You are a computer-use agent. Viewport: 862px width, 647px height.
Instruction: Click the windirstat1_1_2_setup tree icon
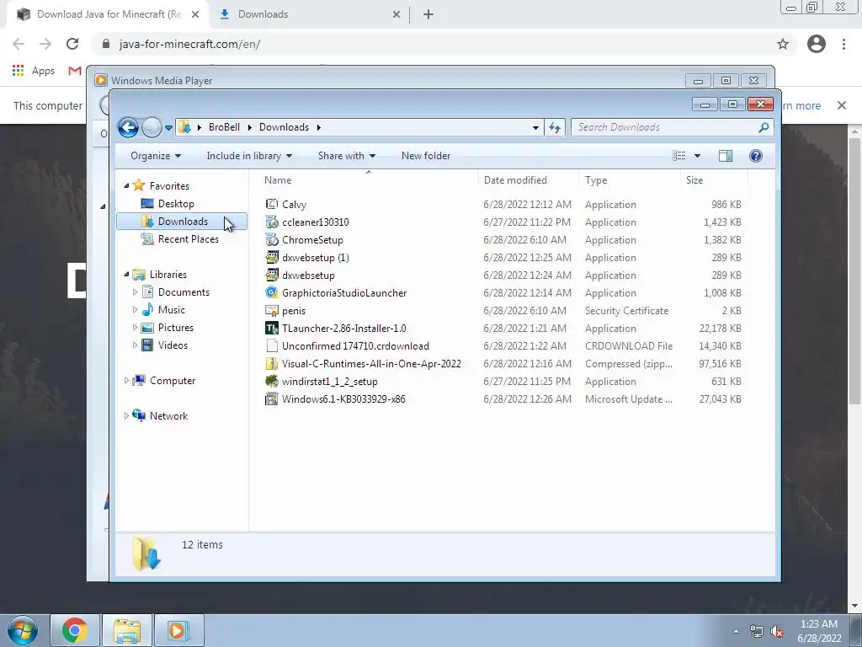point(272,382)
